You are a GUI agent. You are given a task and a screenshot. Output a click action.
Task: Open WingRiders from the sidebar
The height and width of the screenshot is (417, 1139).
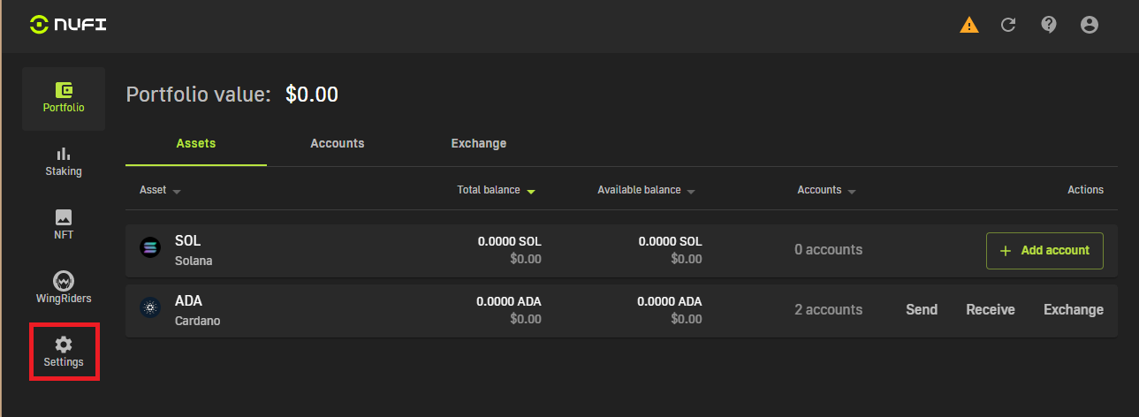pos(64,289)
